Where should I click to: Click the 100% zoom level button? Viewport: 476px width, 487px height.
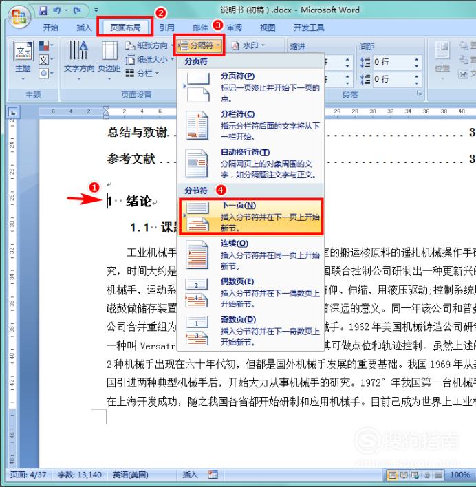coord(460,475)
